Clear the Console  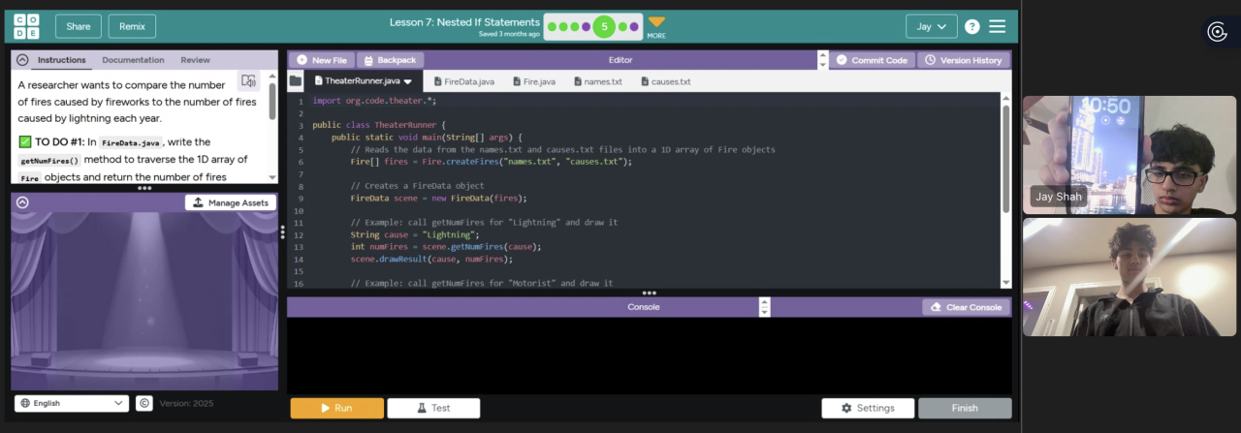pyautogui.click(x=966, y=307)
